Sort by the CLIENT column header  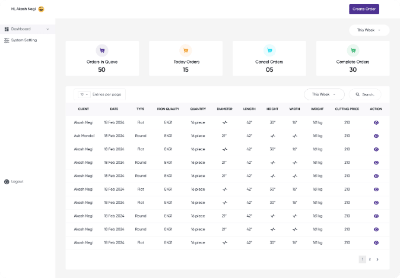point(84,109)
